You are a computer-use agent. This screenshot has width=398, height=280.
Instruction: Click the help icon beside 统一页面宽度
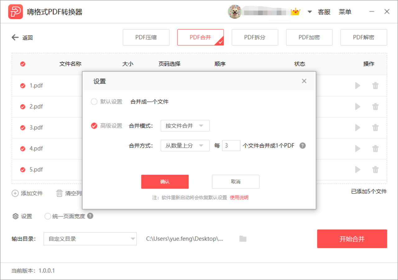[x=90, y=216]
